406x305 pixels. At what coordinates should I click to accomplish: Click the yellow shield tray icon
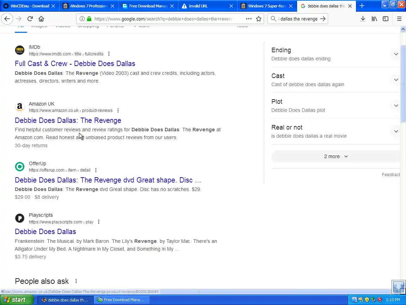tap(367, 300)
